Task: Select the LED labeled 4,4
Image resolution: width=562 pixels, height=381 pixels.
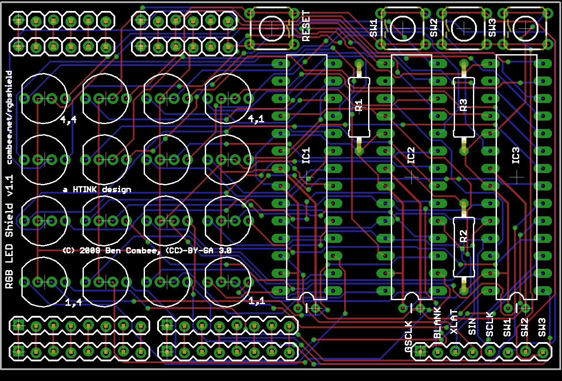Action: [44, 98]
